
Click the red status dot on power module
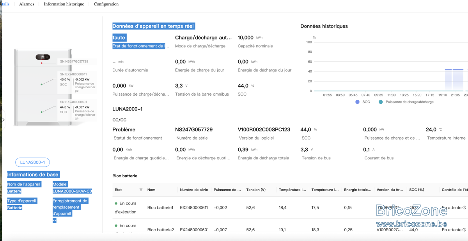(41, 63)
